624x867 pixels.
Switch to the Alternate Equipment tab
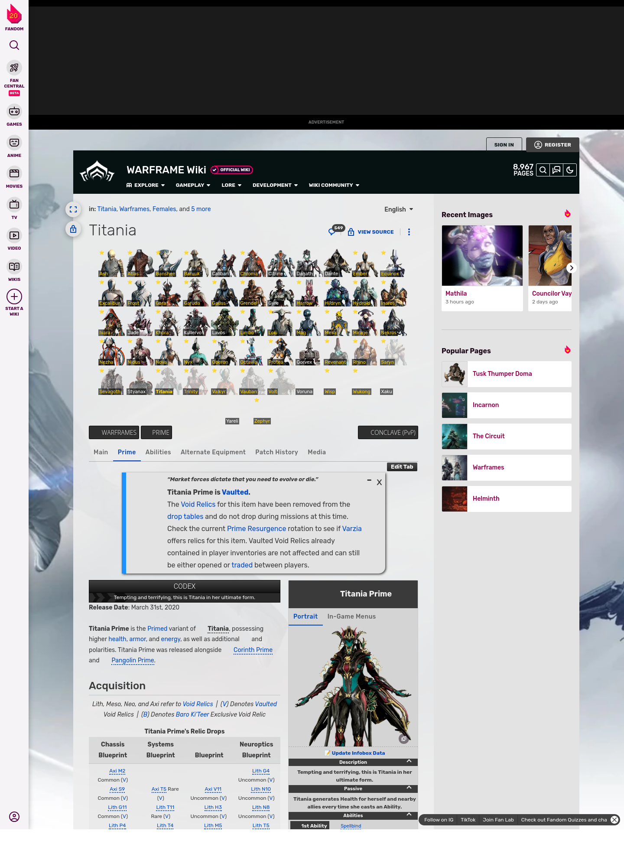coord(213,452)
